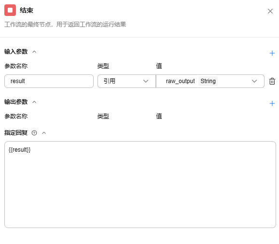Open the raw_output value dropdown
Viewport: 279px width, 244px height.
(x=210, y=81)
